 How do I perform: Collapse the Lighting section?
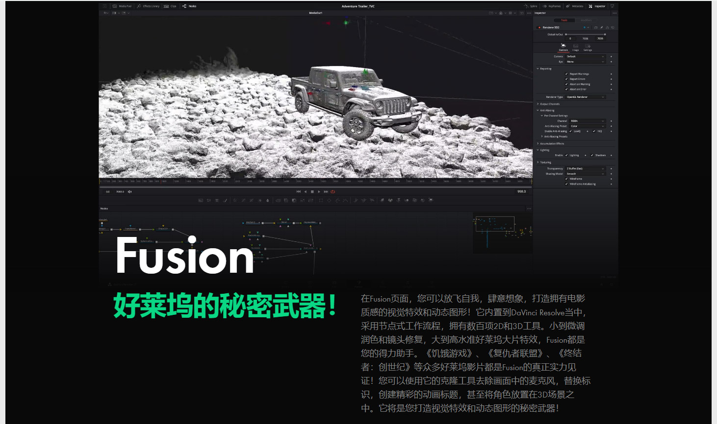tap(538, 150)
